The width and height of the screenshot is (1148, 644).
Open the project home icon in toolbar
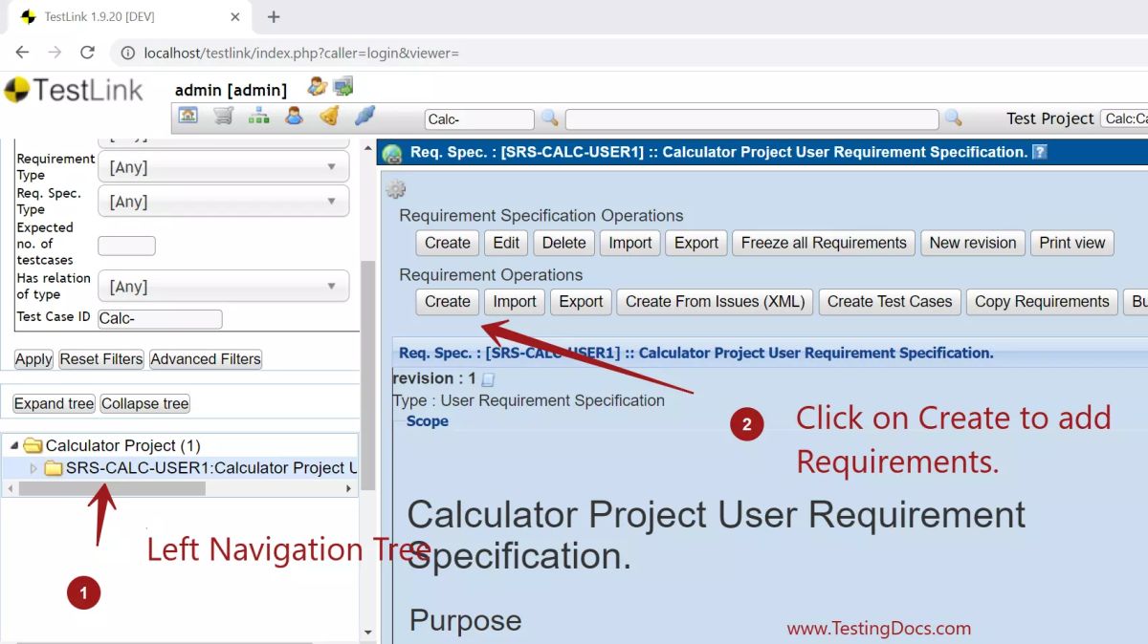[x=188, y=117]
